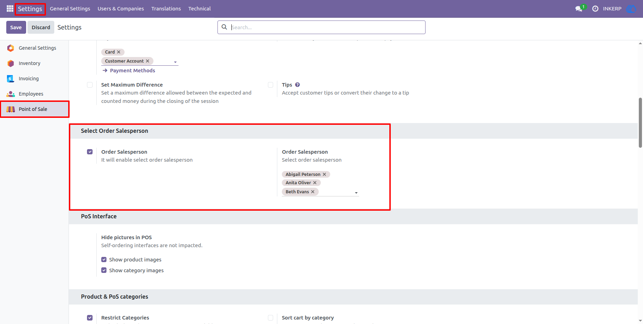The image size is (643, 324).
Task: Discard the settings changes
Action: [x=41, y=27]
